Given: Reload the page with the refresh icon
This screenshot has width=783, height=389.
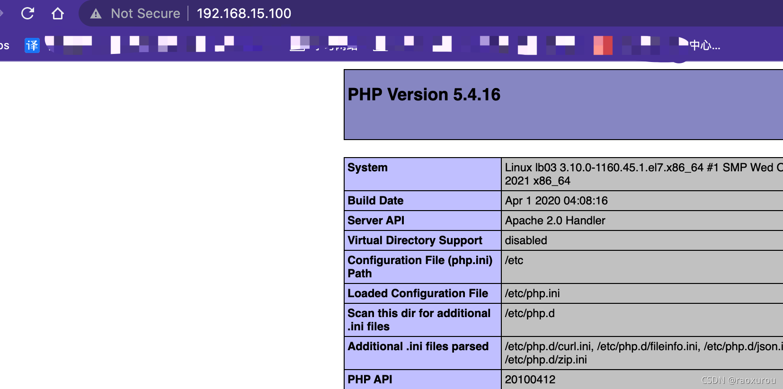Looking at the screenshot, I should pos(28,13).
